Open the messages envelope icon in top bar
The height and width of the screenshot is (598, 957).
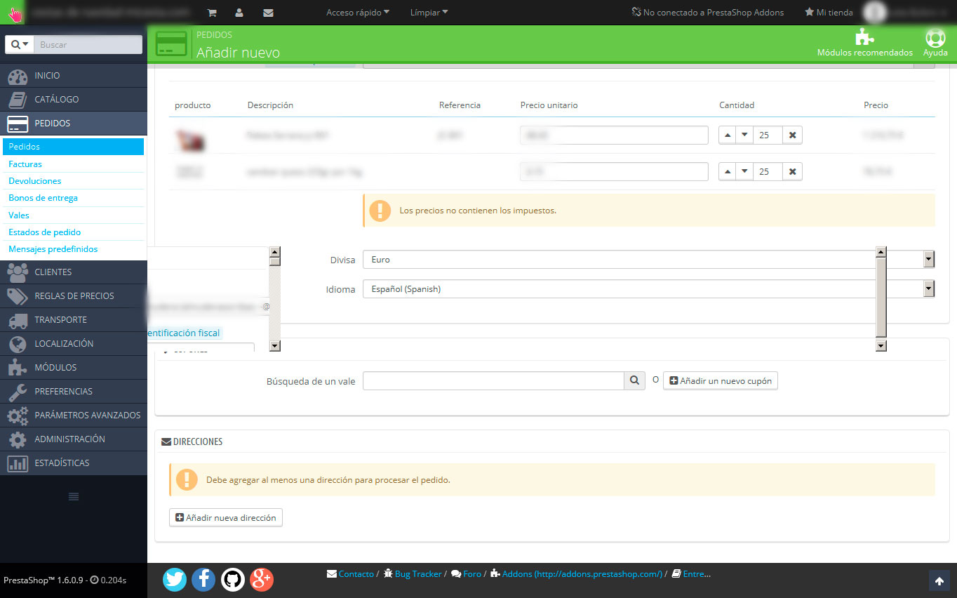[268, 13]
